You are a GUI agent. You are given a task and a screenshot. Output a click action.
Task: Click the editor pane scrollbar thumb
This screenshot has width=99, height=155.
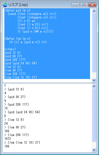[x=94, y=43]
